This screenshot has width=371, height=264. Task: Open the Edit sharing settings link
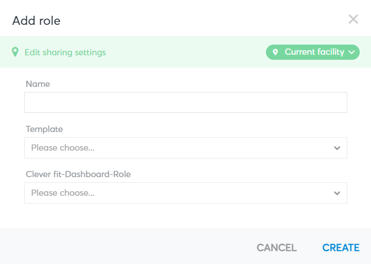(65, 52)
